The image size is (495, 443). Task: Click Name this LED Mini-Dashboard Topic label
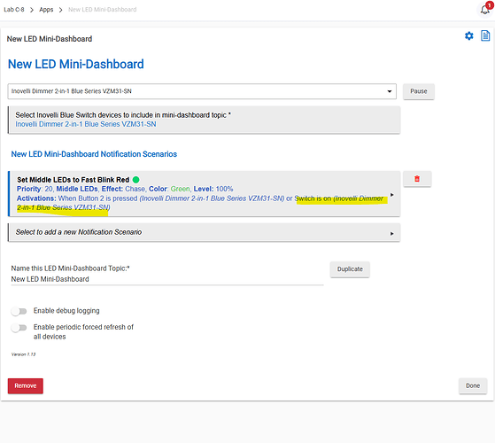71,268
